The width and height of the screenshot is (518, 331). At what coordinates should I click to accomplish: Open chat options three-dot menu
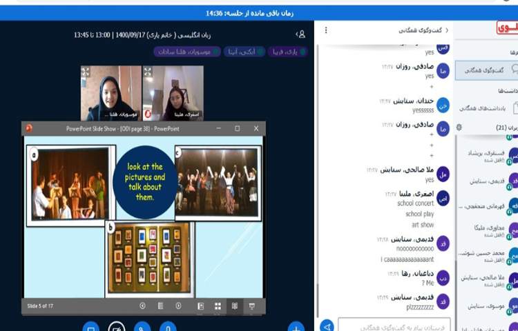click(326, 30)
